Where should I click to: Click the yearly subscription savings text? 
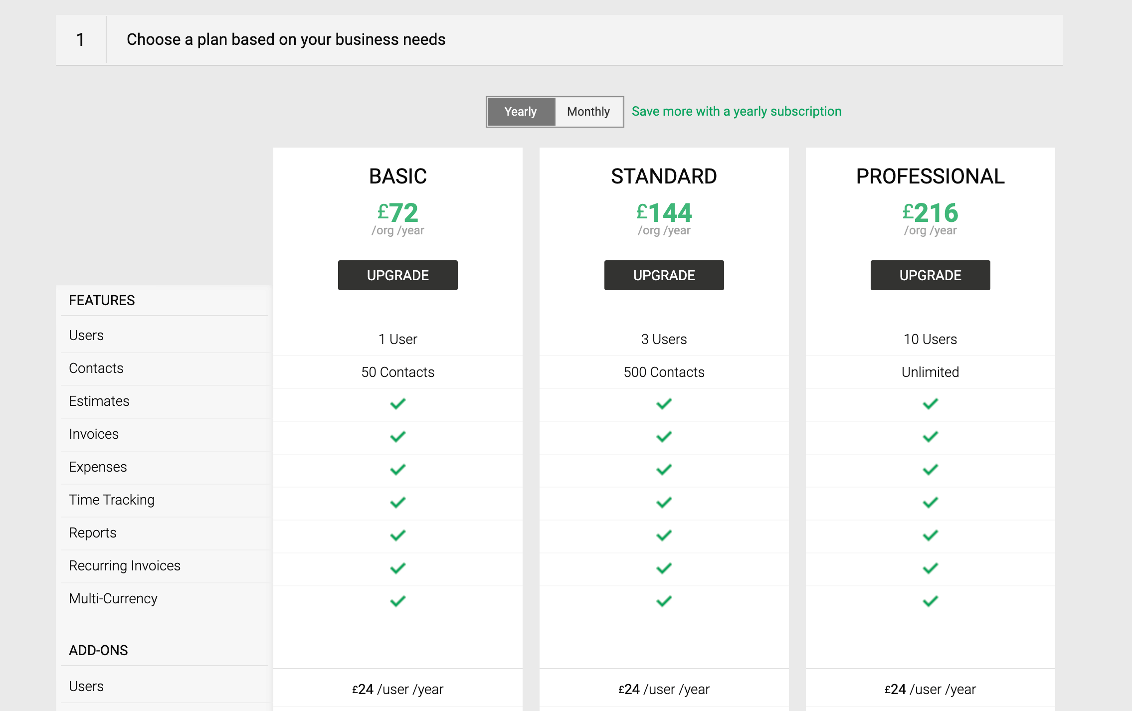click(x=736, y=111)
